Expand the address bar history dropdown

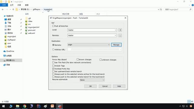pos(158,9)
